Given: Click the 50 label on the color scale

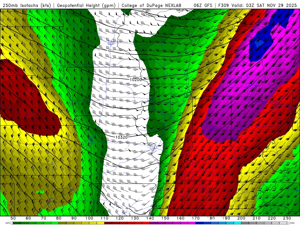Looking at the screenshot, I should click(13, 218).
